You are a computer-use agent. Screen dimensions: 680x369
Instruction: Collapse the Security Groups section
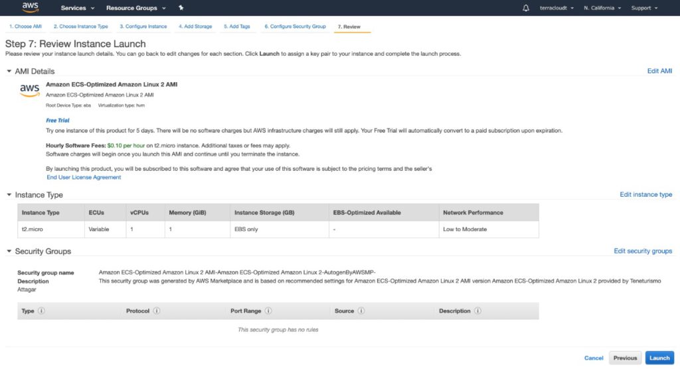point(9,252)
